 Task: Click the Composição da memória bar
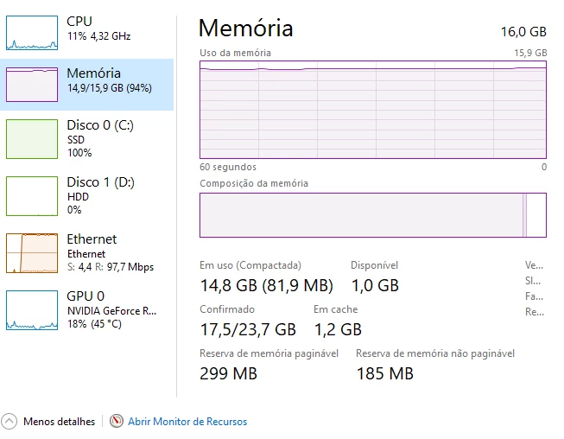[372, 214]
